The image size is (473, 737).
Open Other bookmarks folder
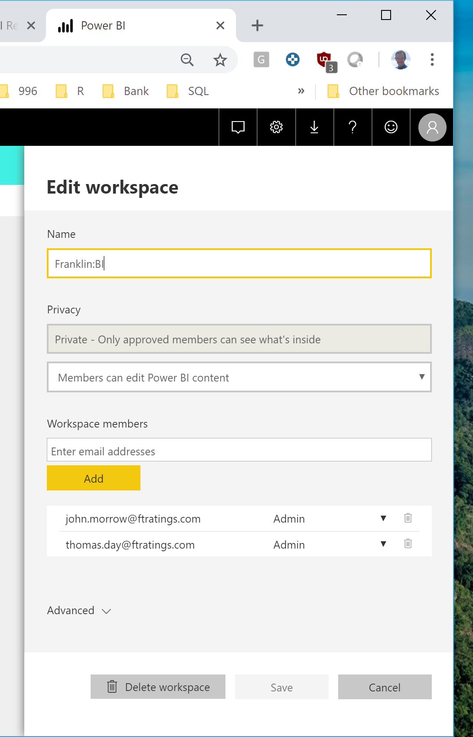(383, 91)
